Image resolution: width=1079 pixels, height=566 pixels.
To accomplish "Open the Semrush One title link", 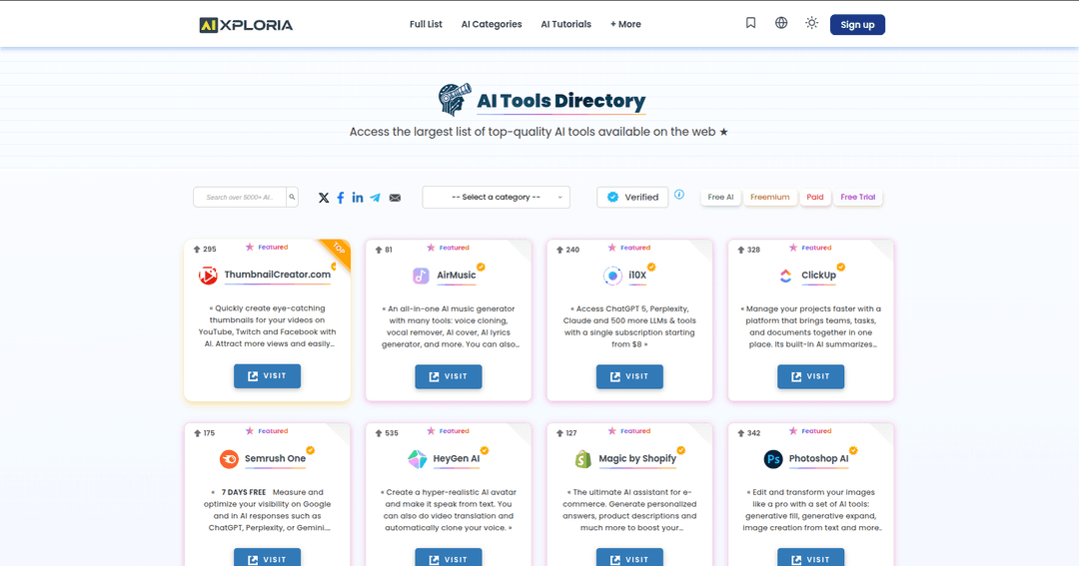I will pyautogui.click(x=276, y=459).
